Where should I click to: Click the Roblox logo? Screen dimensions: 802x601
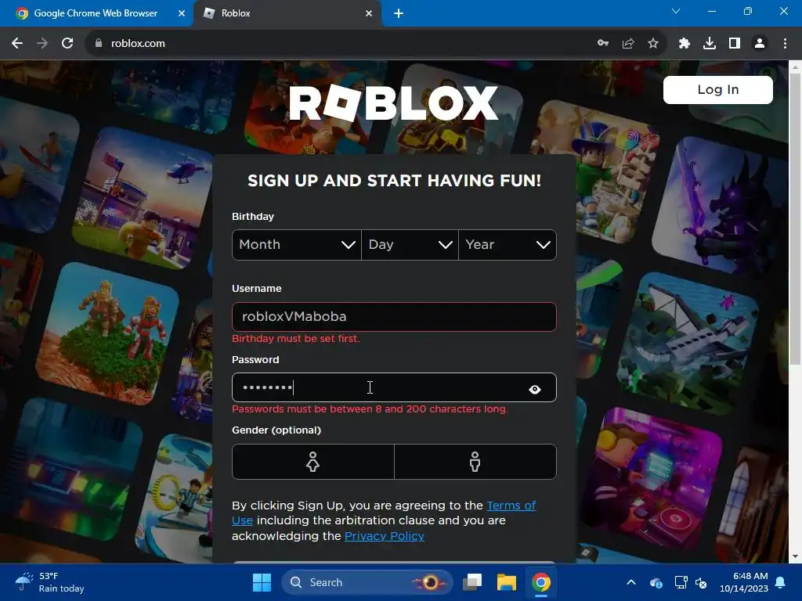393,103
